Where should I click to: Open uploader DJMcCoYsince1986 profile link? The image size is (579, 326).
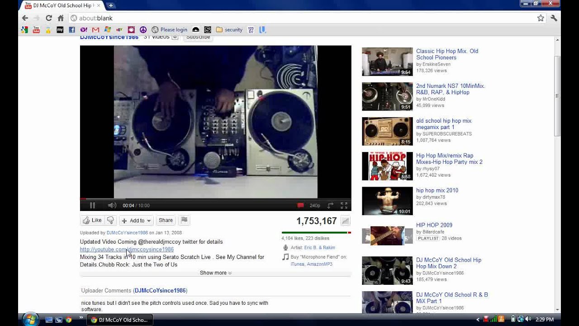pos(127,233)
